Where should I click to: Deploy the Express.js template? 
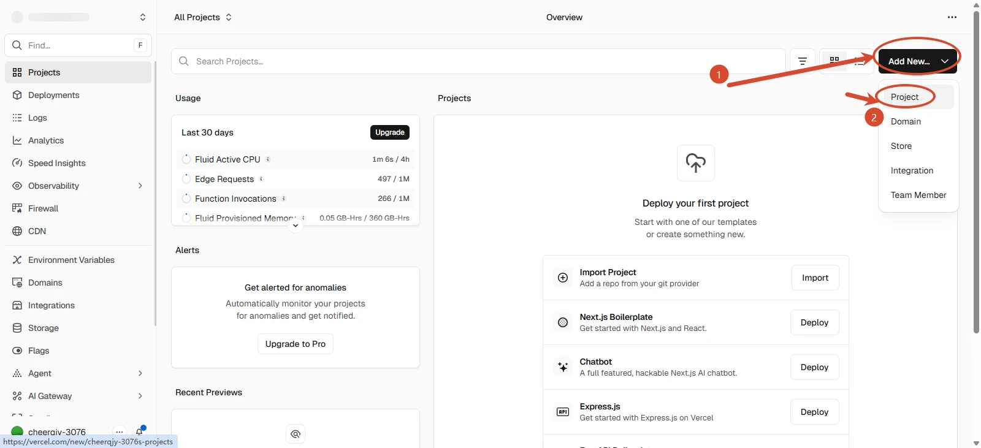pos(815,412)
